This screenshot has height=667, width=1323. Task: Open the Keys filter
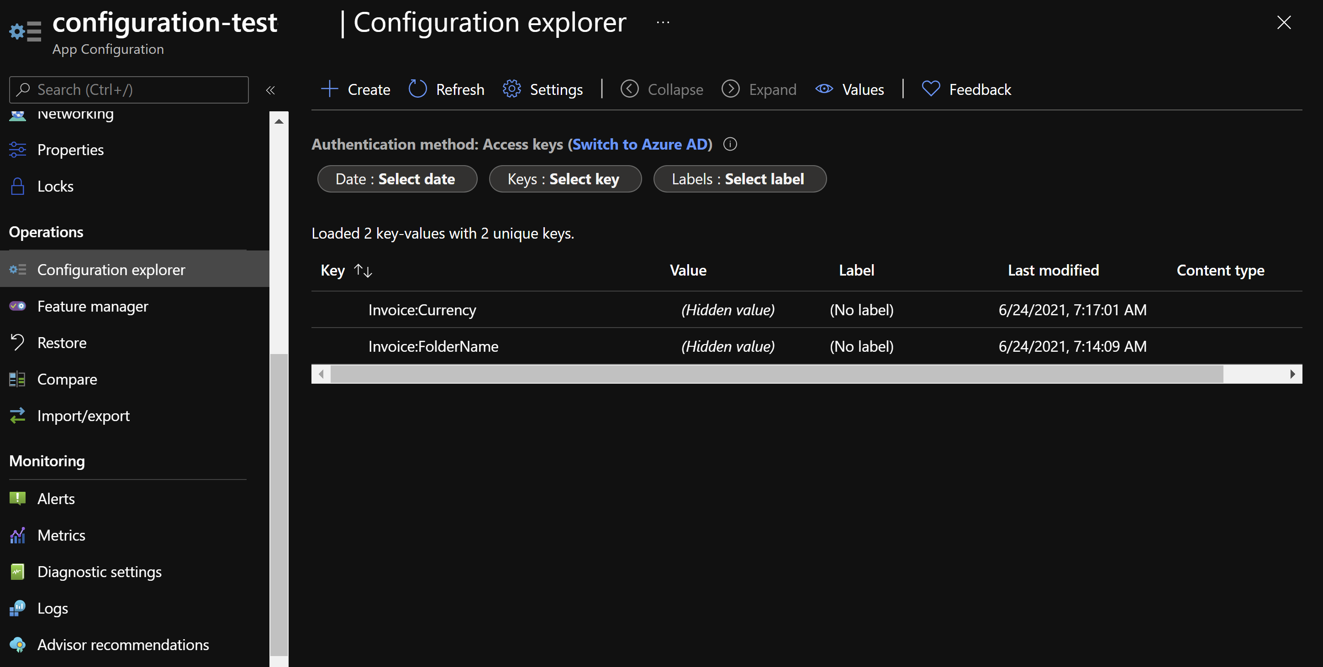click(x=565, y=178)
